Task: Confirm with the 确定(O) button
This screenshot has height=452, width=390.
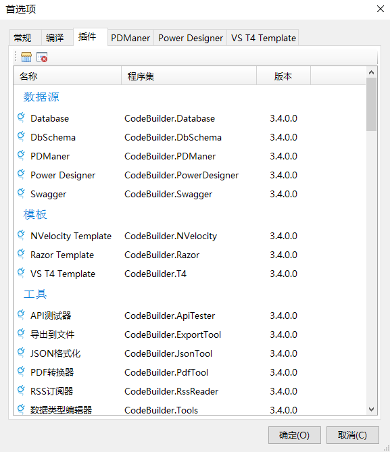Action: [x=294, y=435]
